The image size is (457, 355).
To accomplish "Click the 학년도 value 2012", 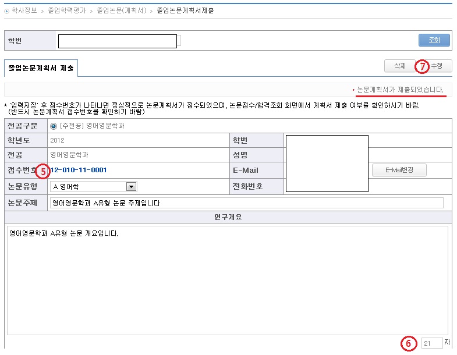I will tap(57, 140).
